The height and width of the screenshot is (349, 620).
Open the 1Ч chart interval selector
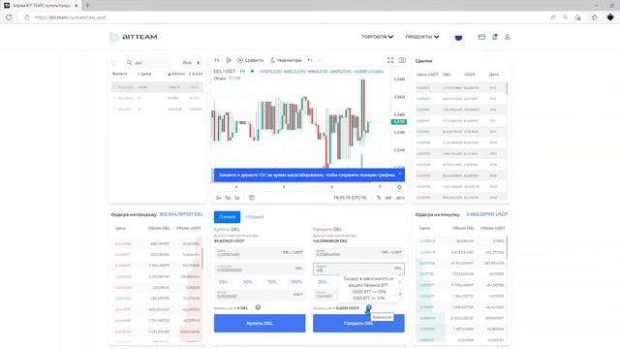[217, 60]
